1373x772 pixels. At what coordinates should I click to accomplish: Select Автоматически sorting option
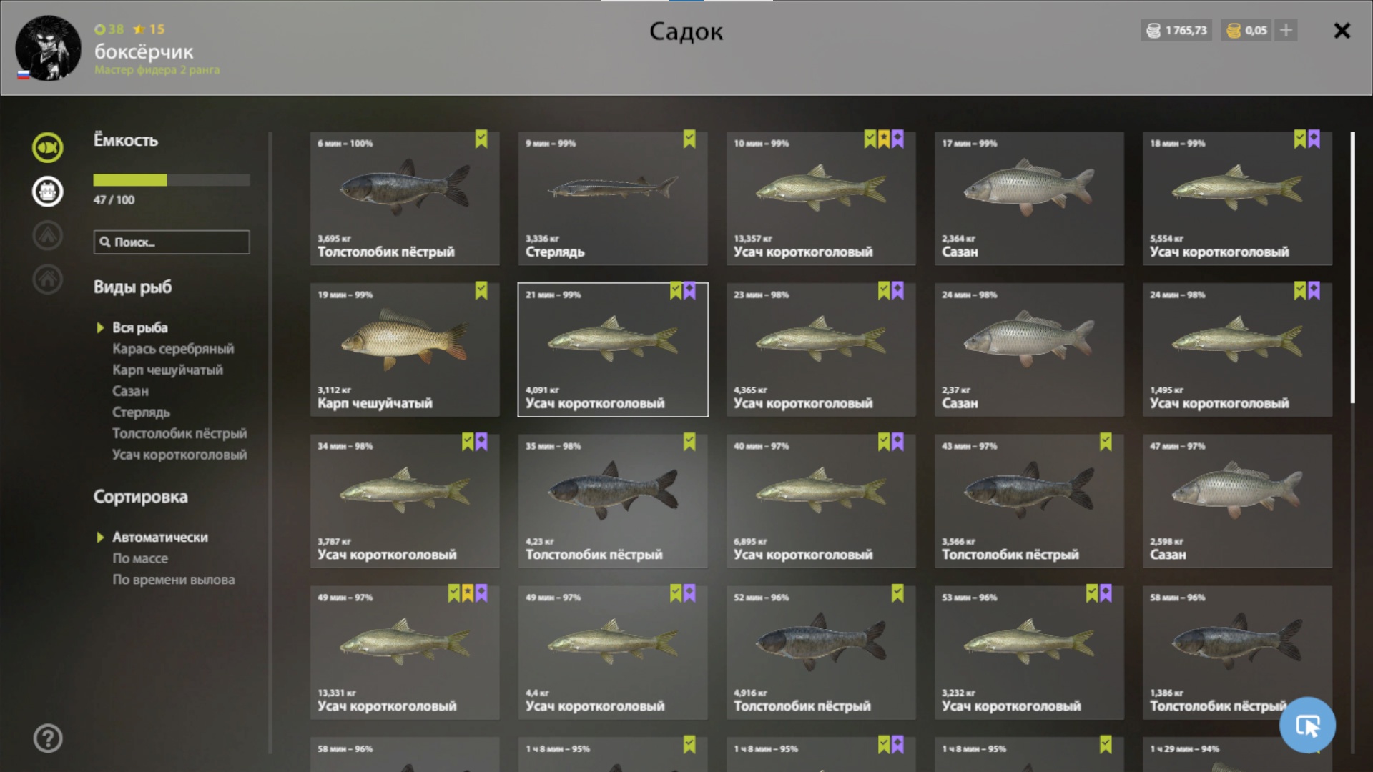coord(160,537)
